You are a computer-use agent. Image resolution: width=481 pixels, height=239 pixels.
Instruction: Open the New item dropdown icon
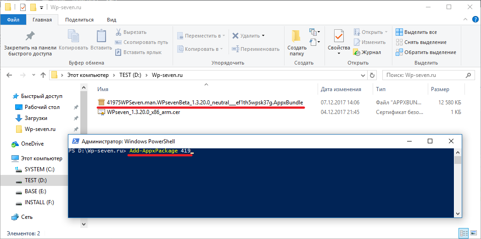[x=315, y=32]
